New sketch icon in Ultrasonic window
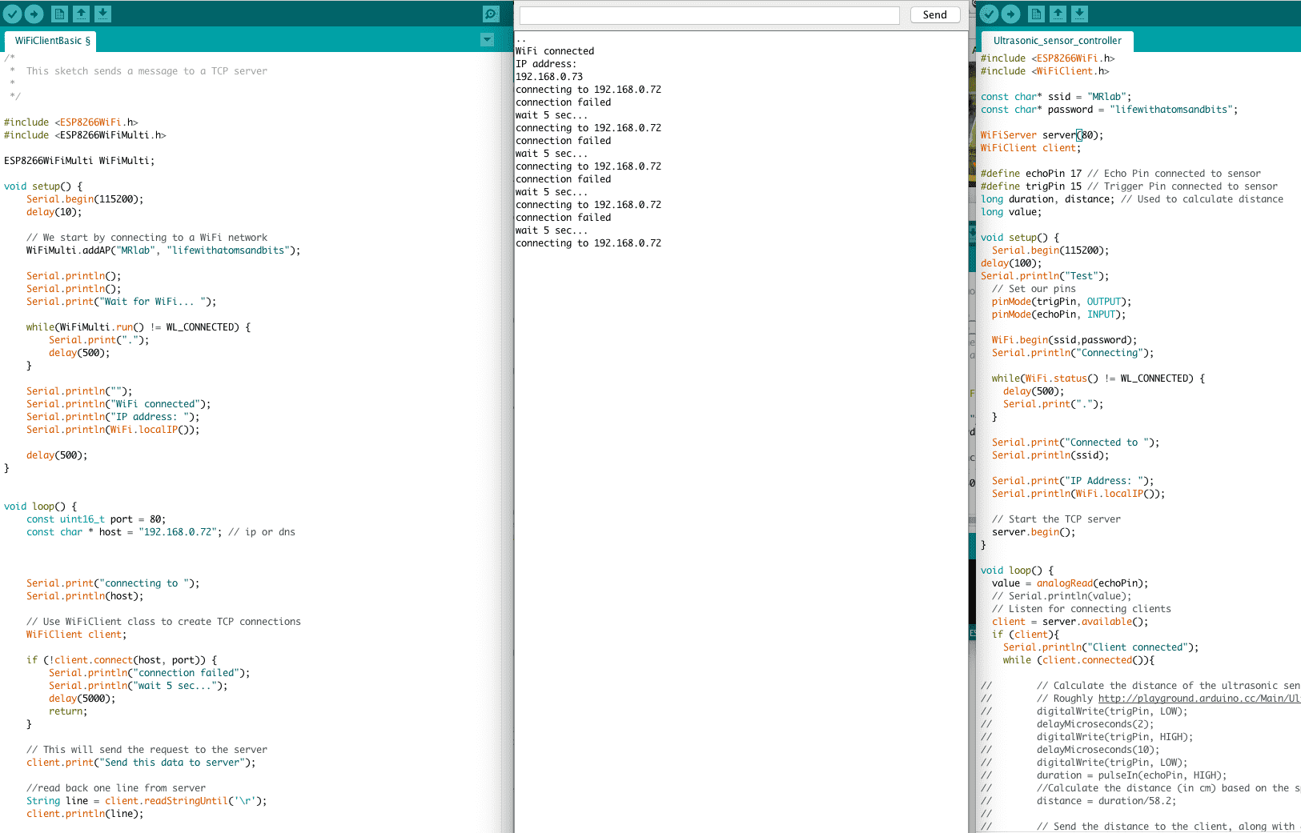Viewport: 1301px width, 833px height. point(1036,14)
